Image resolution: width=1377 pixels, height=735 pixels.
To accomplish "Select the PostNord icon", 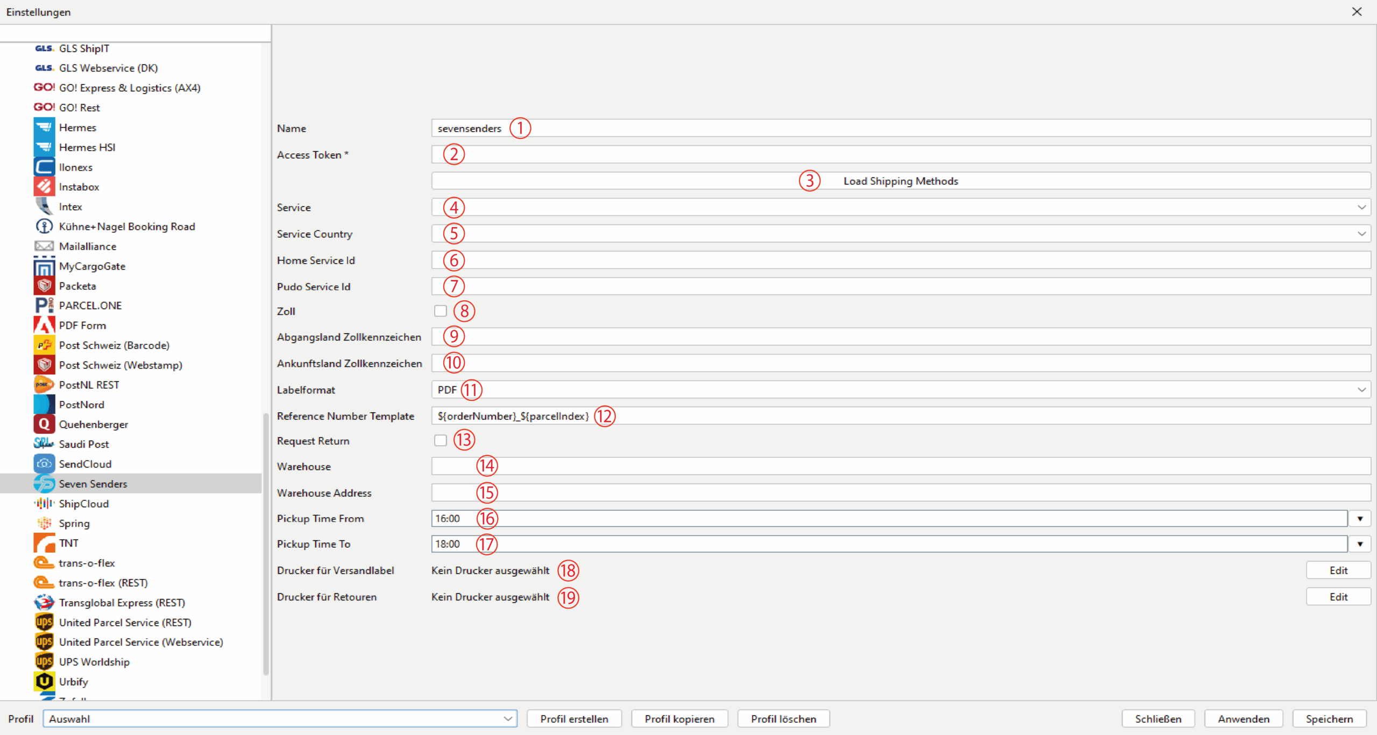I will (x=44, y=405).
